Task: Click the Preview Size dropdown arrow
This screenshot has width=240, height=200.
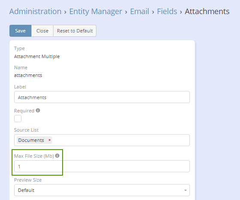Action: pos(185,190)
